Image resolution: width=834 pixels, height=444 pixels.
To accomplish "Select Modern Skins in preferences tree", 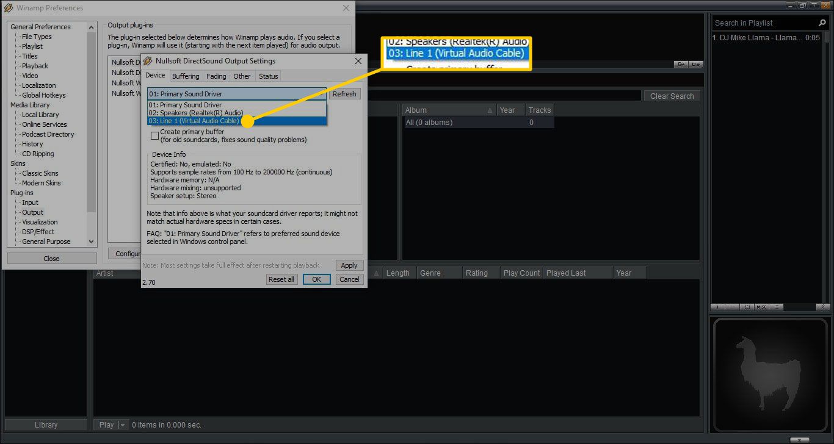I will click(x=41, y=183).
